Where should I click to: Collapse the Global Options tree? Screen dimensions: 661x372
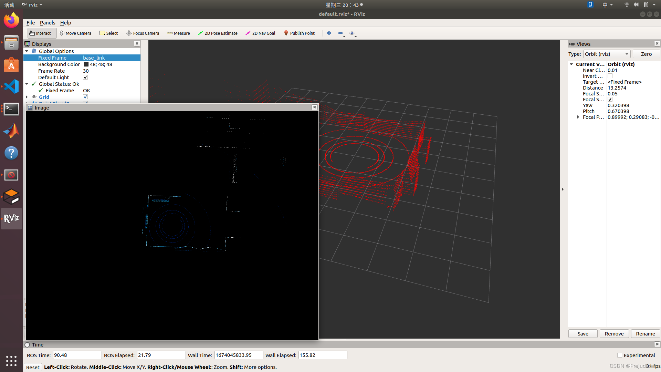[x=27, y=51]
